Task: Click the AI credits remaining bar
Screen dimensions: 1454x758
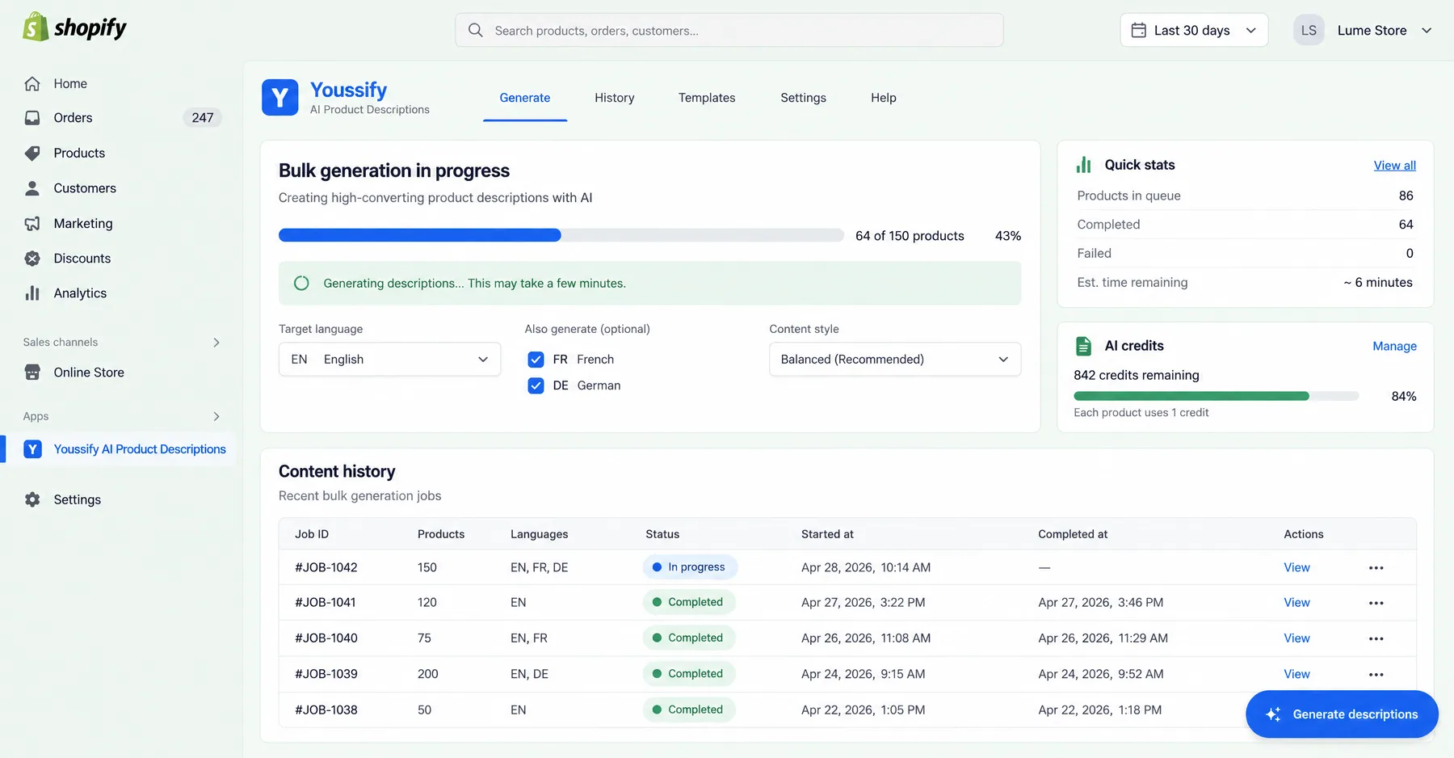Action: click(1216, 396)
